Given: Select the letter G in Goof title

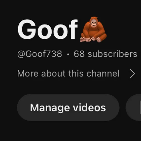Looking at the screenshot, I should (27, 29).
